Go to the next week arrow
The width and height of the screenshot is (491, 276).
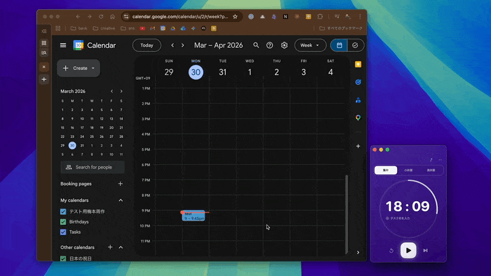click(183, 45)
